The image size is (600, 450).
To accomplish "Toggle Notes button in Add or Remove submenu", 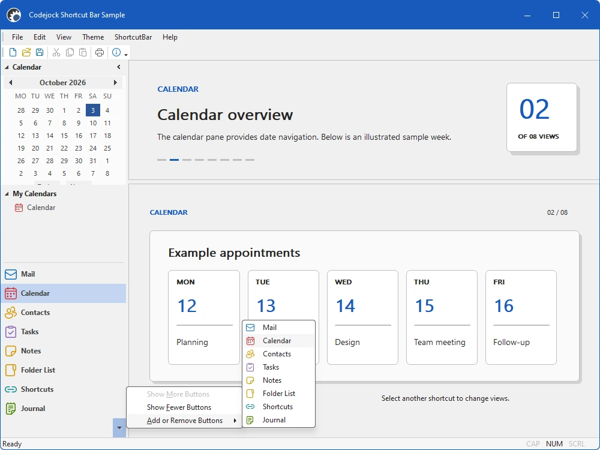I will pyautogui.click(x=278, y=380).
